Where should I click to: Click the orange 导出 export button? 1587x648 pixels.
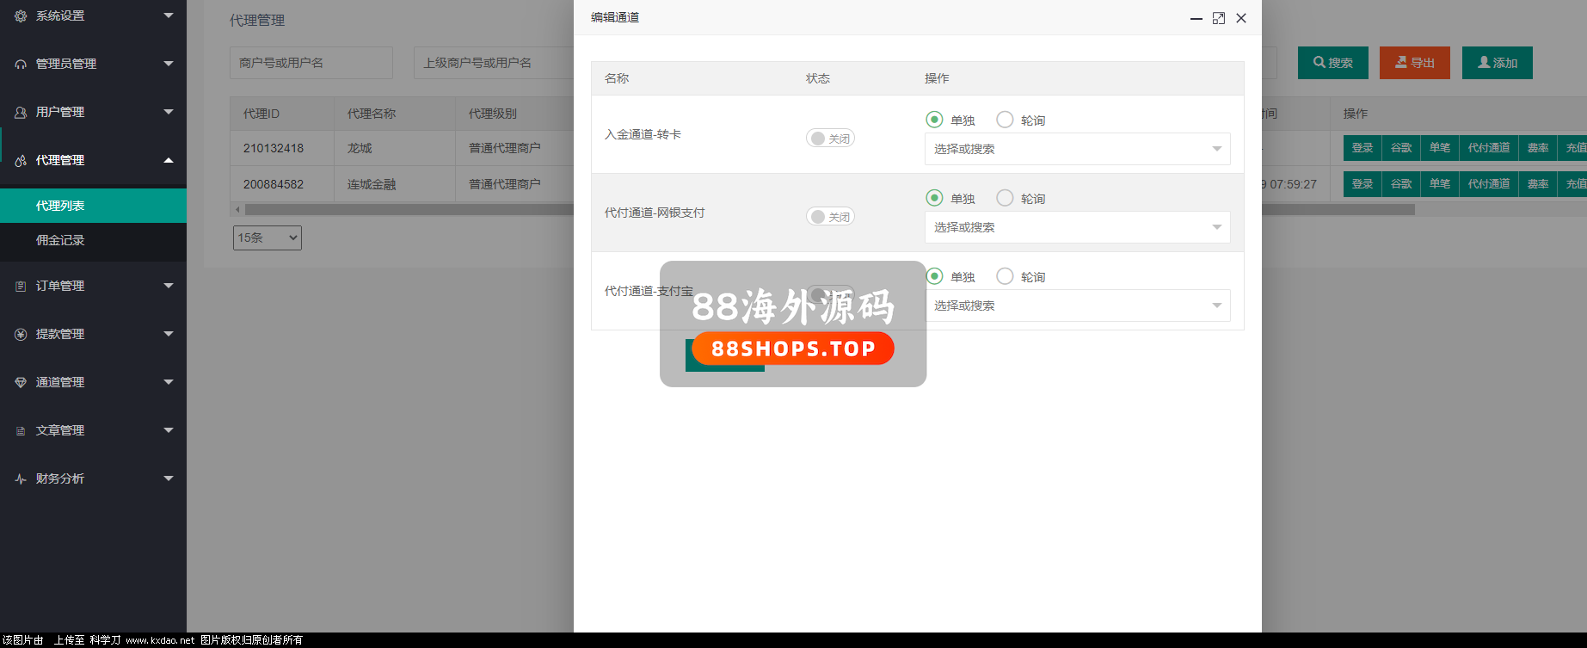tap(1414, 63)
